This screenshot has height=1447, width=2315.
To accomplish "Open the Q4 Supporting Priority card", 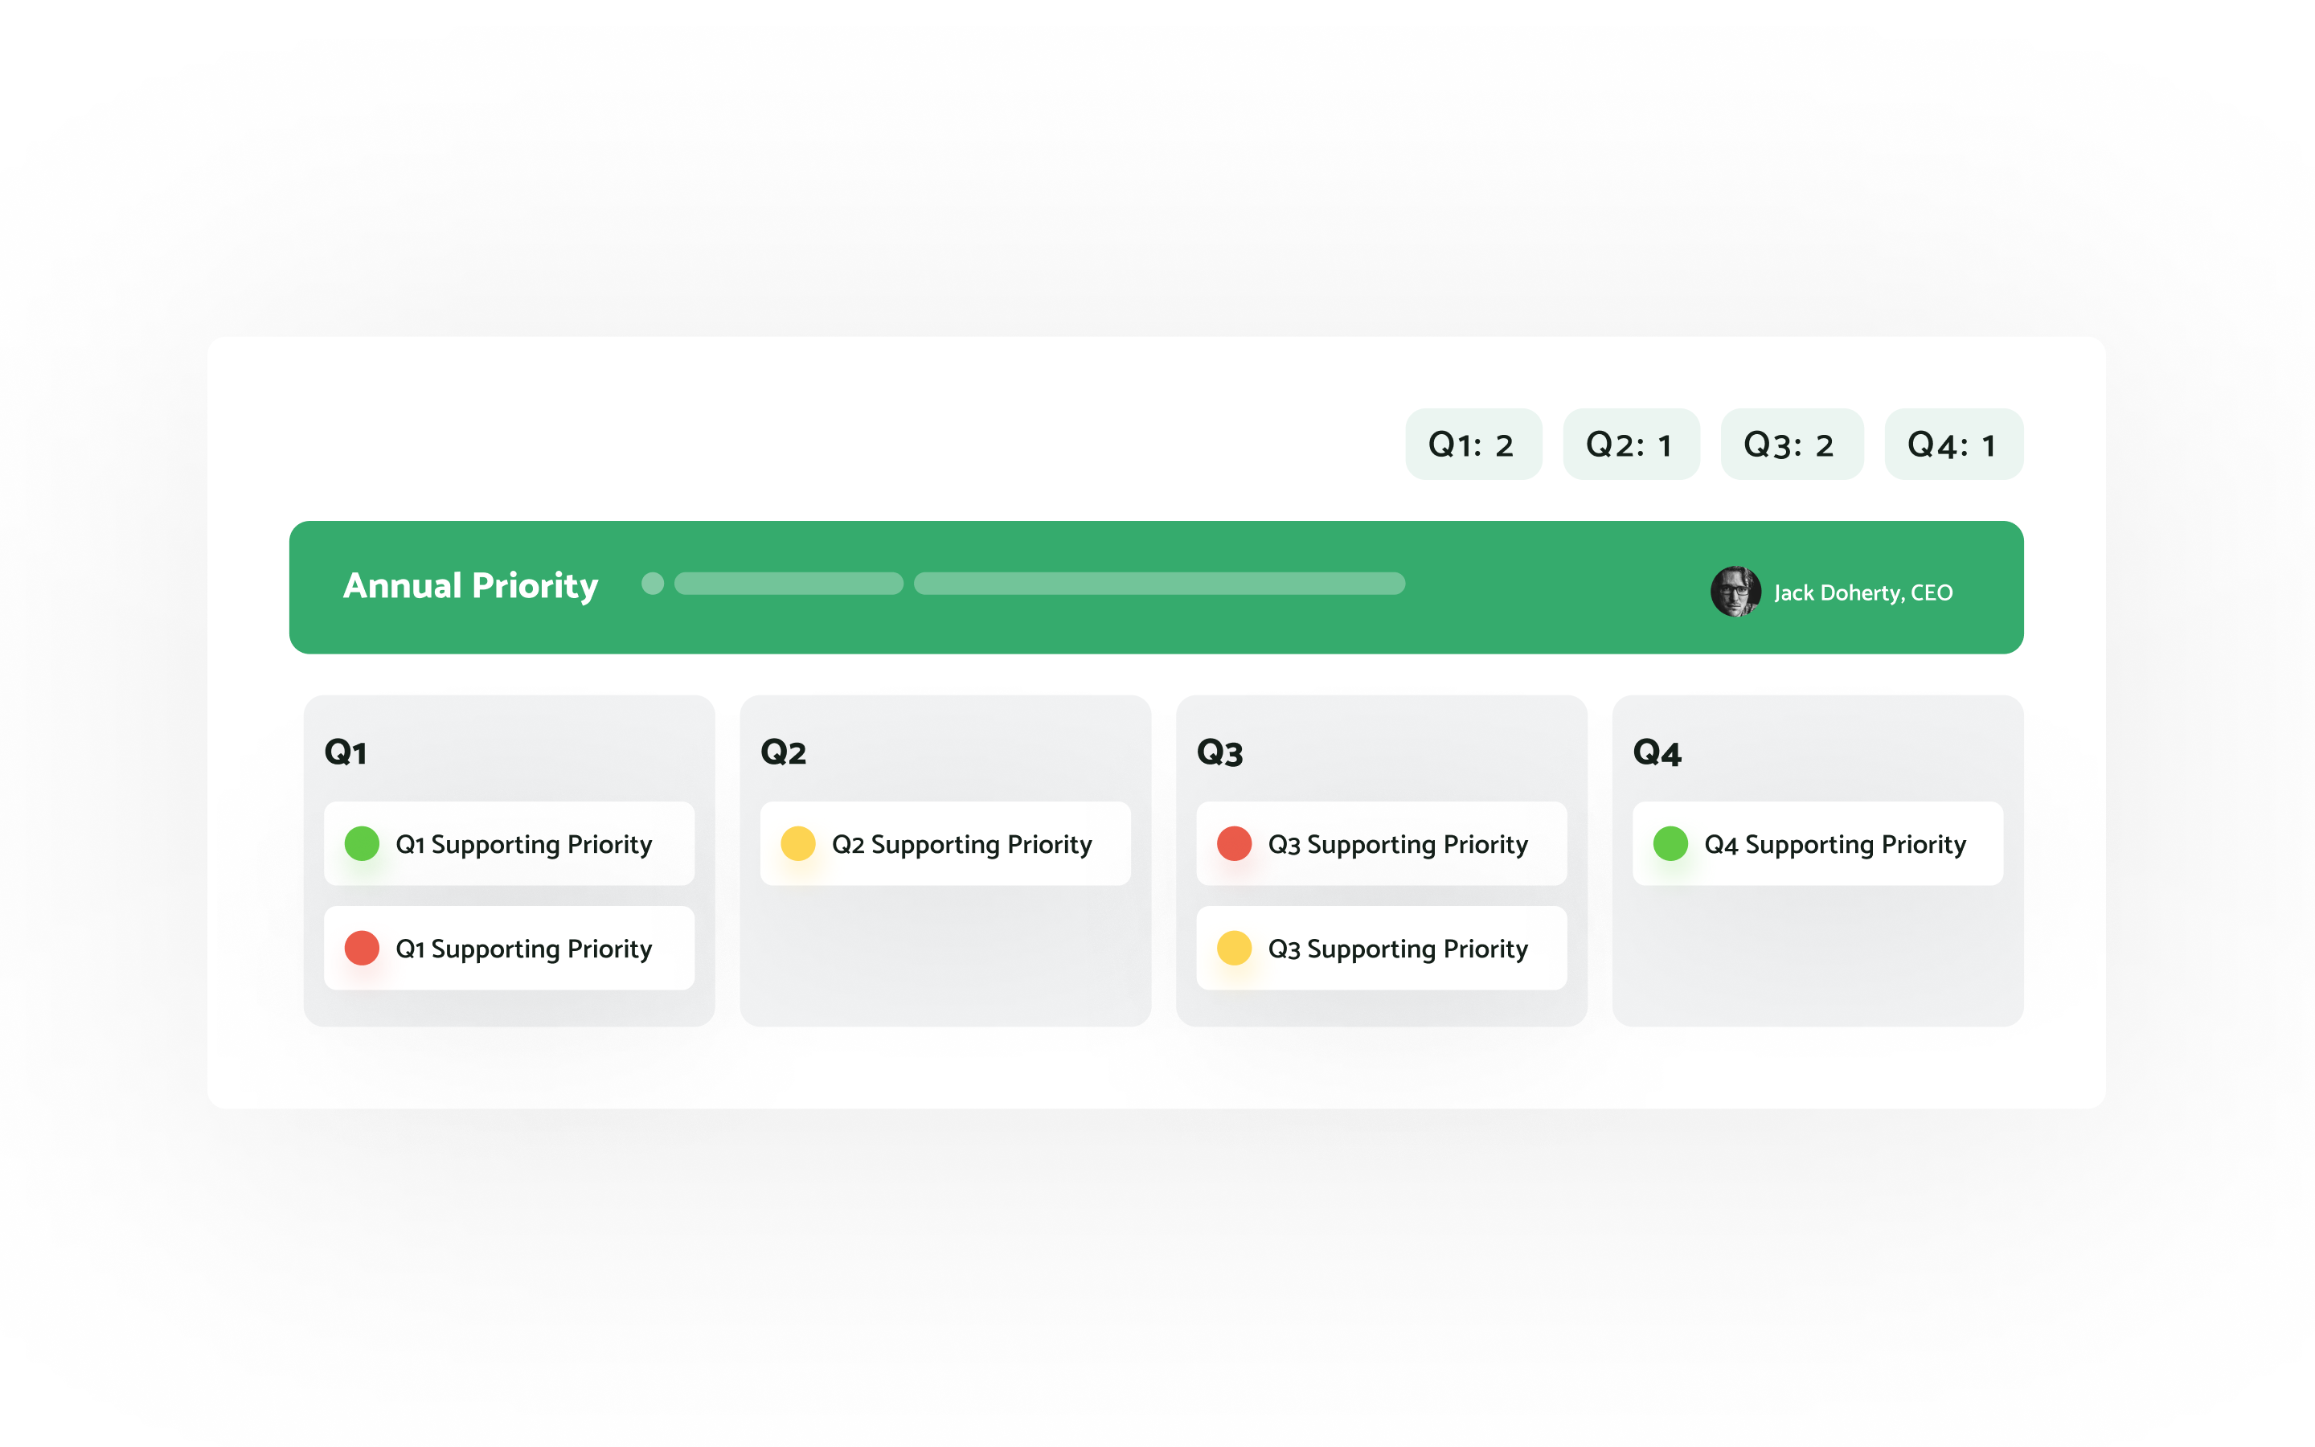I will [x=1817, y=843].
